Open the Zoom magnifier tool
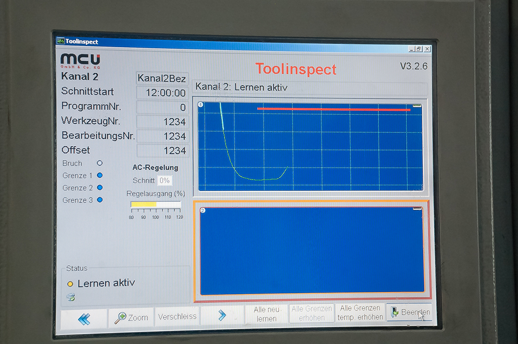The width and height of the screenshot is (518, 344). click(x=132, y=318)
